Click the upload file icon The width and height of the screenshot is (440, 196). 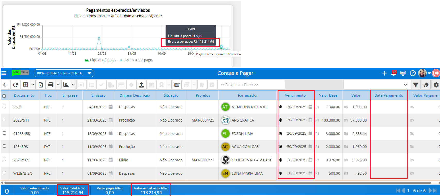141,85
